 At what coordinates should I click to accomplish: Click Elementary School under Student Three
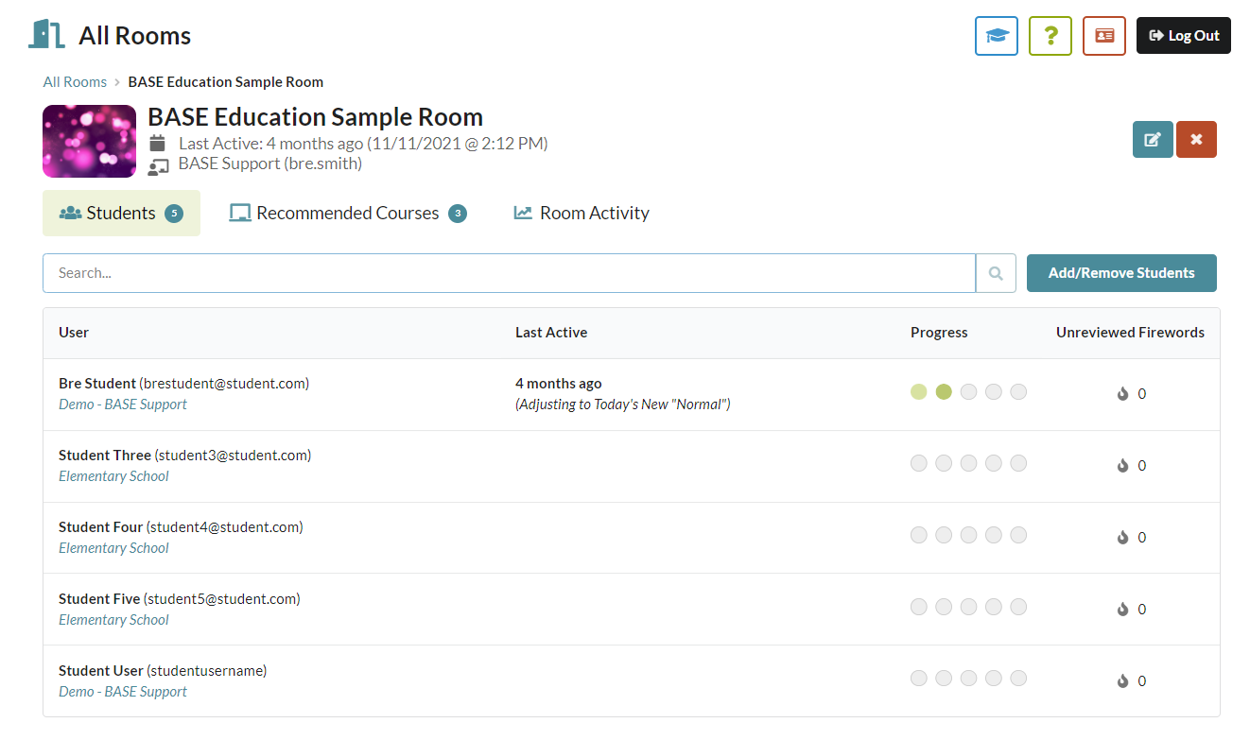tap(113, 476)
